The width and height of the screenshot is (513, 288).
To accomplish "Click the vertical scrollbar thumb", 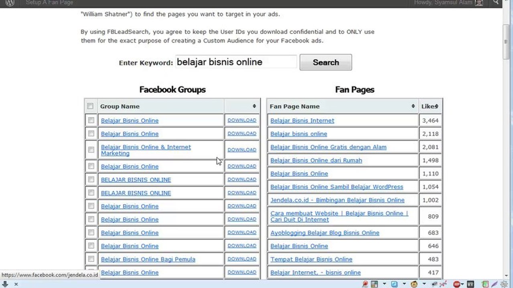I will [x=507, y=42].
